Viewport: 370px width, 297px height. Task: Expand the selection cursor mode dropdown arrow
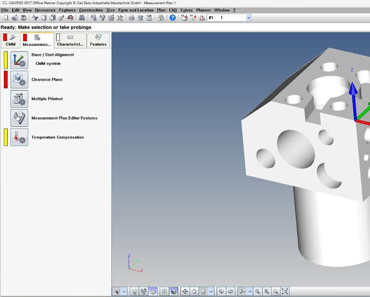[124, 291]
